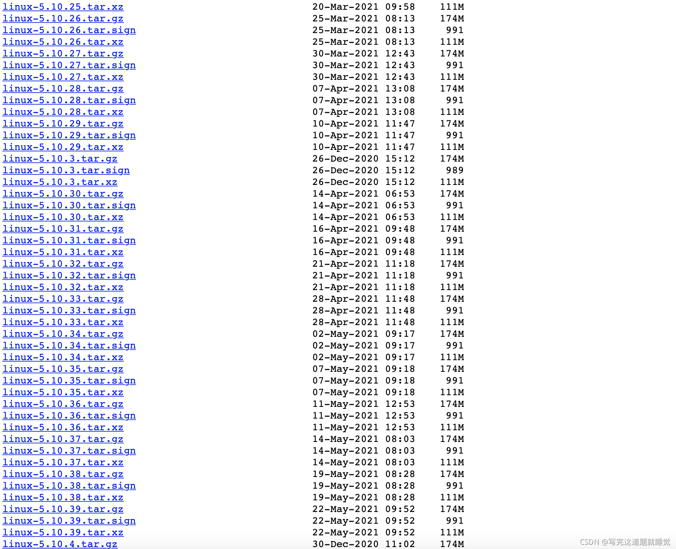The height and width of the screenshot is (549, 676).
Task: Click the linux-5.10.28.tar.gz link
Action: pos(63,89)
